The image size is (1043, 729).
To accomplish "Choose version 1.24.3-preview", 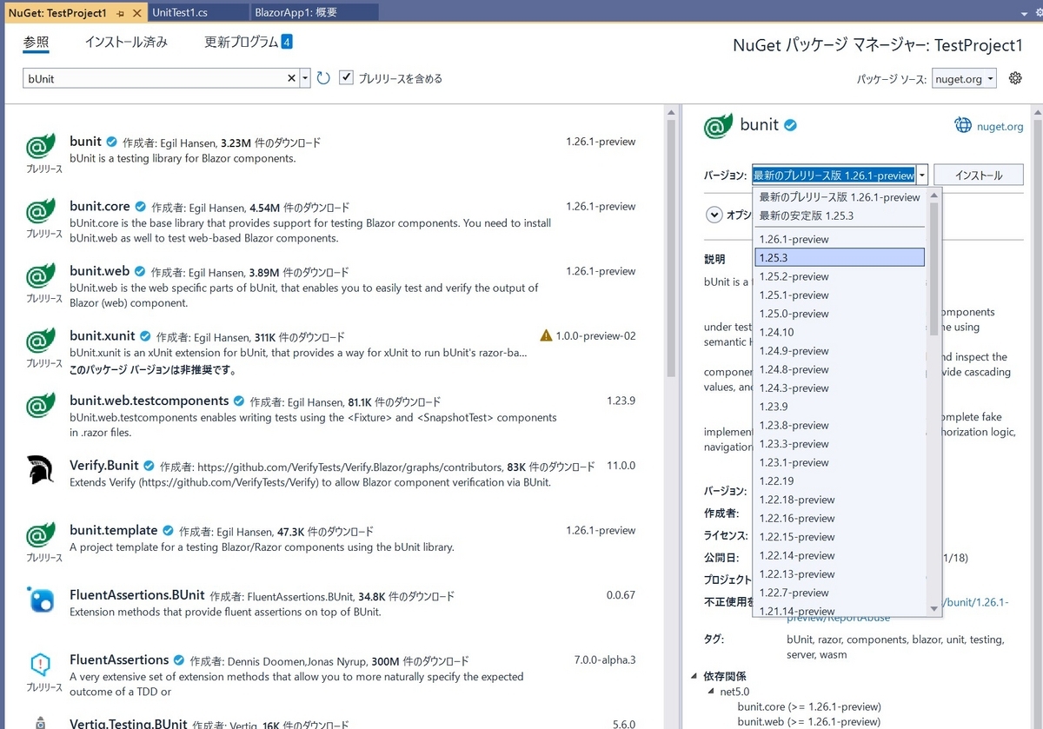I will [840, 388].
